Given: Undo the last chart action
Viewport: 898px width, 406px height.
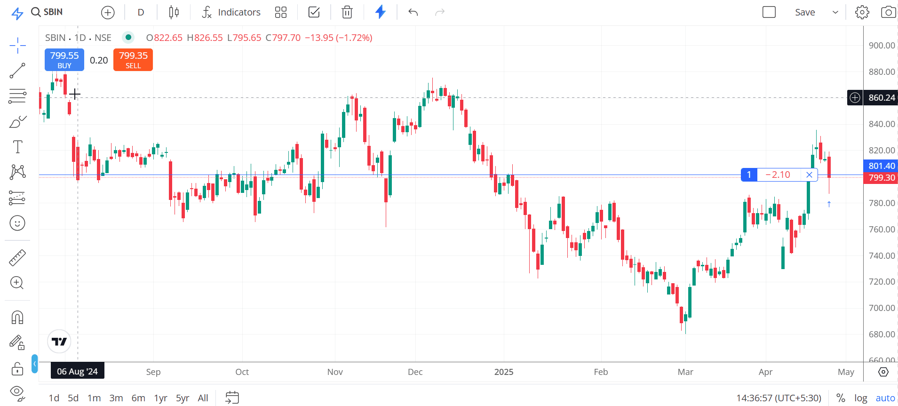Looking at the screenshot, I should [x=413, y=12].
